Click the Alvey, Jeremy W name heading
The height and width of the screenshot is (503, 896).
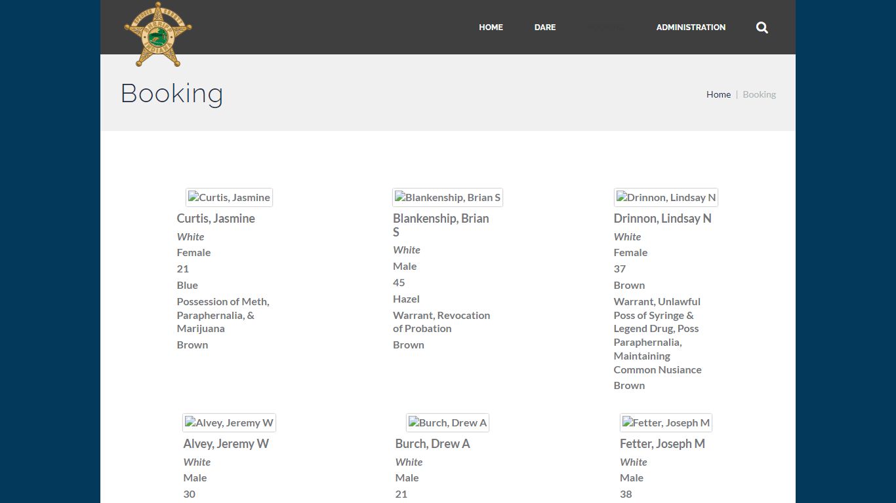point(226,444)
